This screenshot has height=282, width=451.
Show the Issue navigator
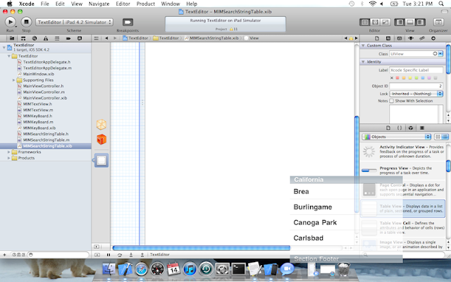tap(46, 38)
